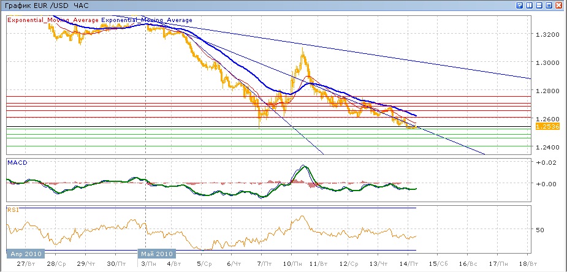This screenshot has height=272, width=567.
Task: Click the 14/Пт date on time axis
Action: pyautogui.click(x=409, y=263)
